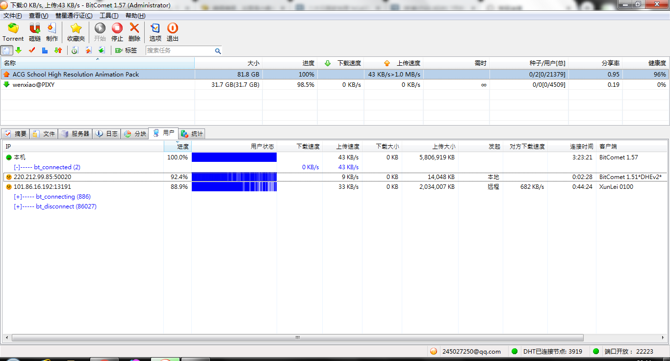Toggle the red checkmark completed filter

pos(32,51)
